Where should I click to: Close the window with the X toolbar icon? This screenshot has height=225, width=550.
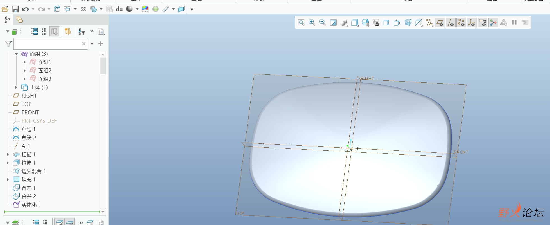point(83,9)
